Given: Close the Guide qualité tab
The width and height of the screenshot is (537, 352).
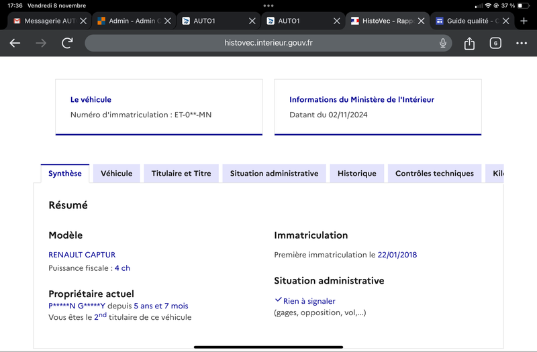Looking at the screenshot, I should 506,21.
